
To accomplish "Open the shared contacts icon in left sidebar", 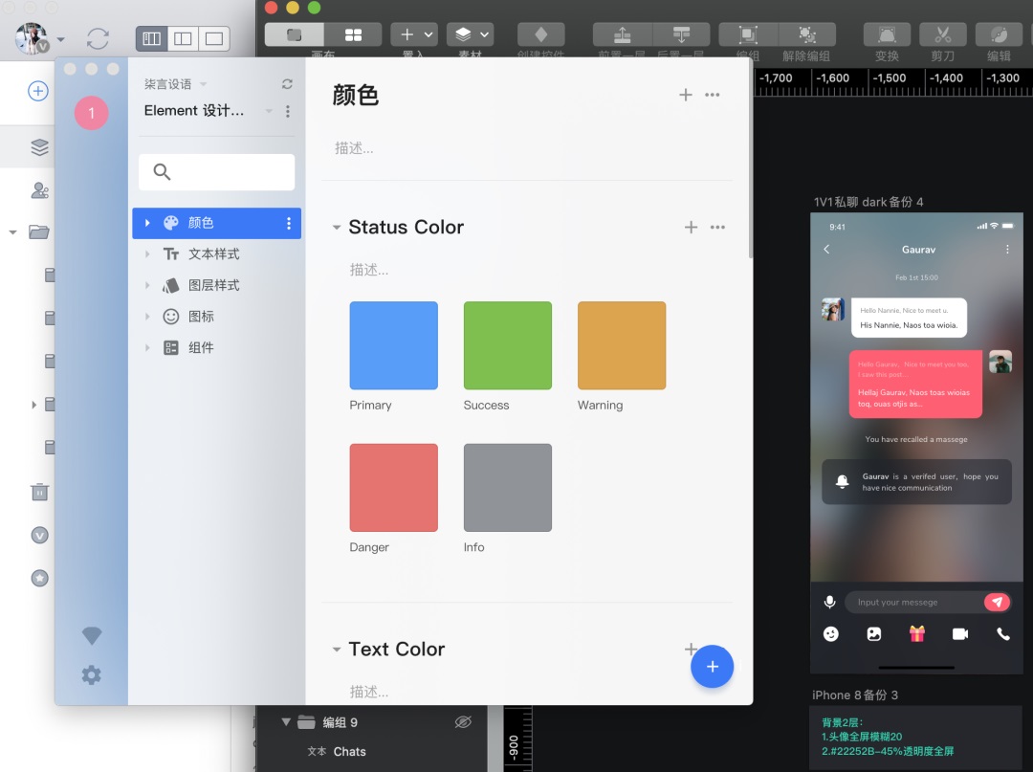I will [39, 190].
